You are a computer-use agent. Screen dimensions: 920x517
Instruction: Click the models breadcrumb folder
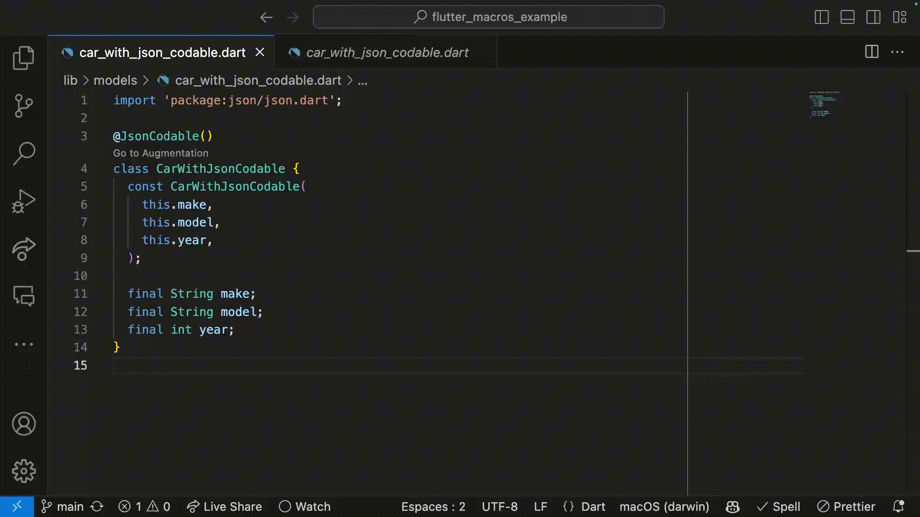pos(115,80)
